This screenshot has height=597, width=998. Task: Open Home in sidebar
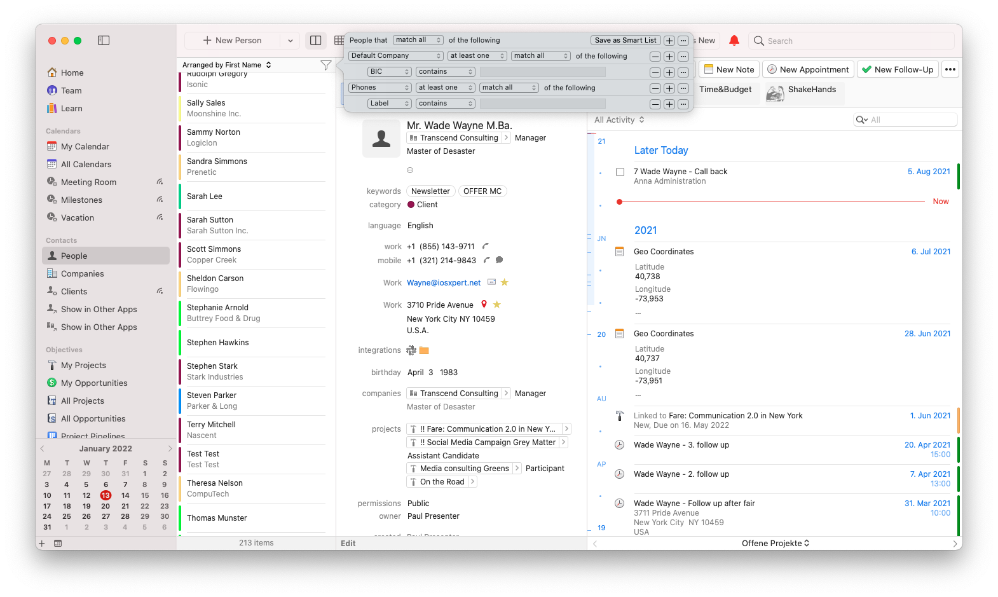72,73
